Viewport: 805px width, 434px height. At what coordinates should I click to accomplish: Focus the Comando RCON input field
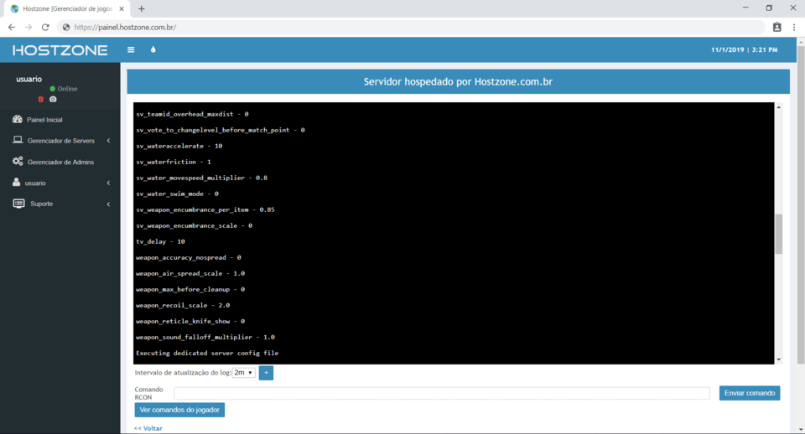442,393
